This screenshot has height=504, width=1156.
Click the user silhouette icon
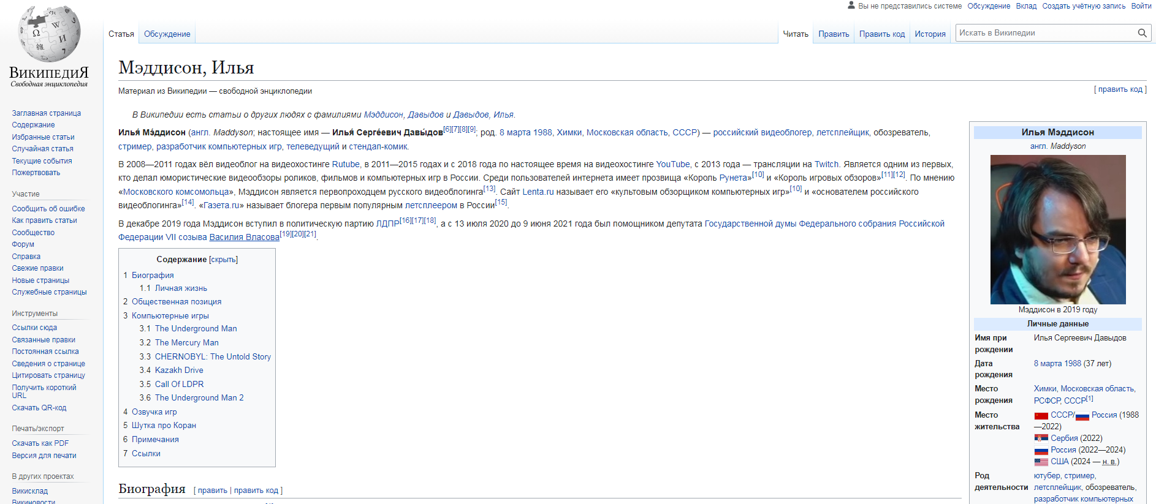[x=851, y=6]
